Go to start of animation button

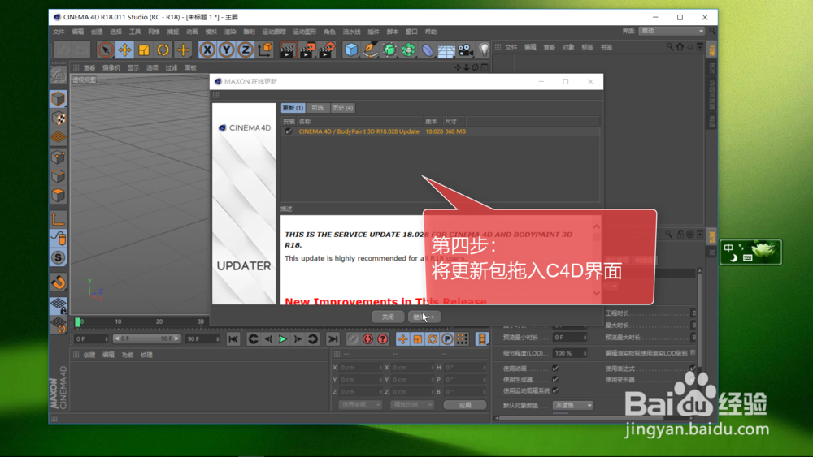click(233, 339)
